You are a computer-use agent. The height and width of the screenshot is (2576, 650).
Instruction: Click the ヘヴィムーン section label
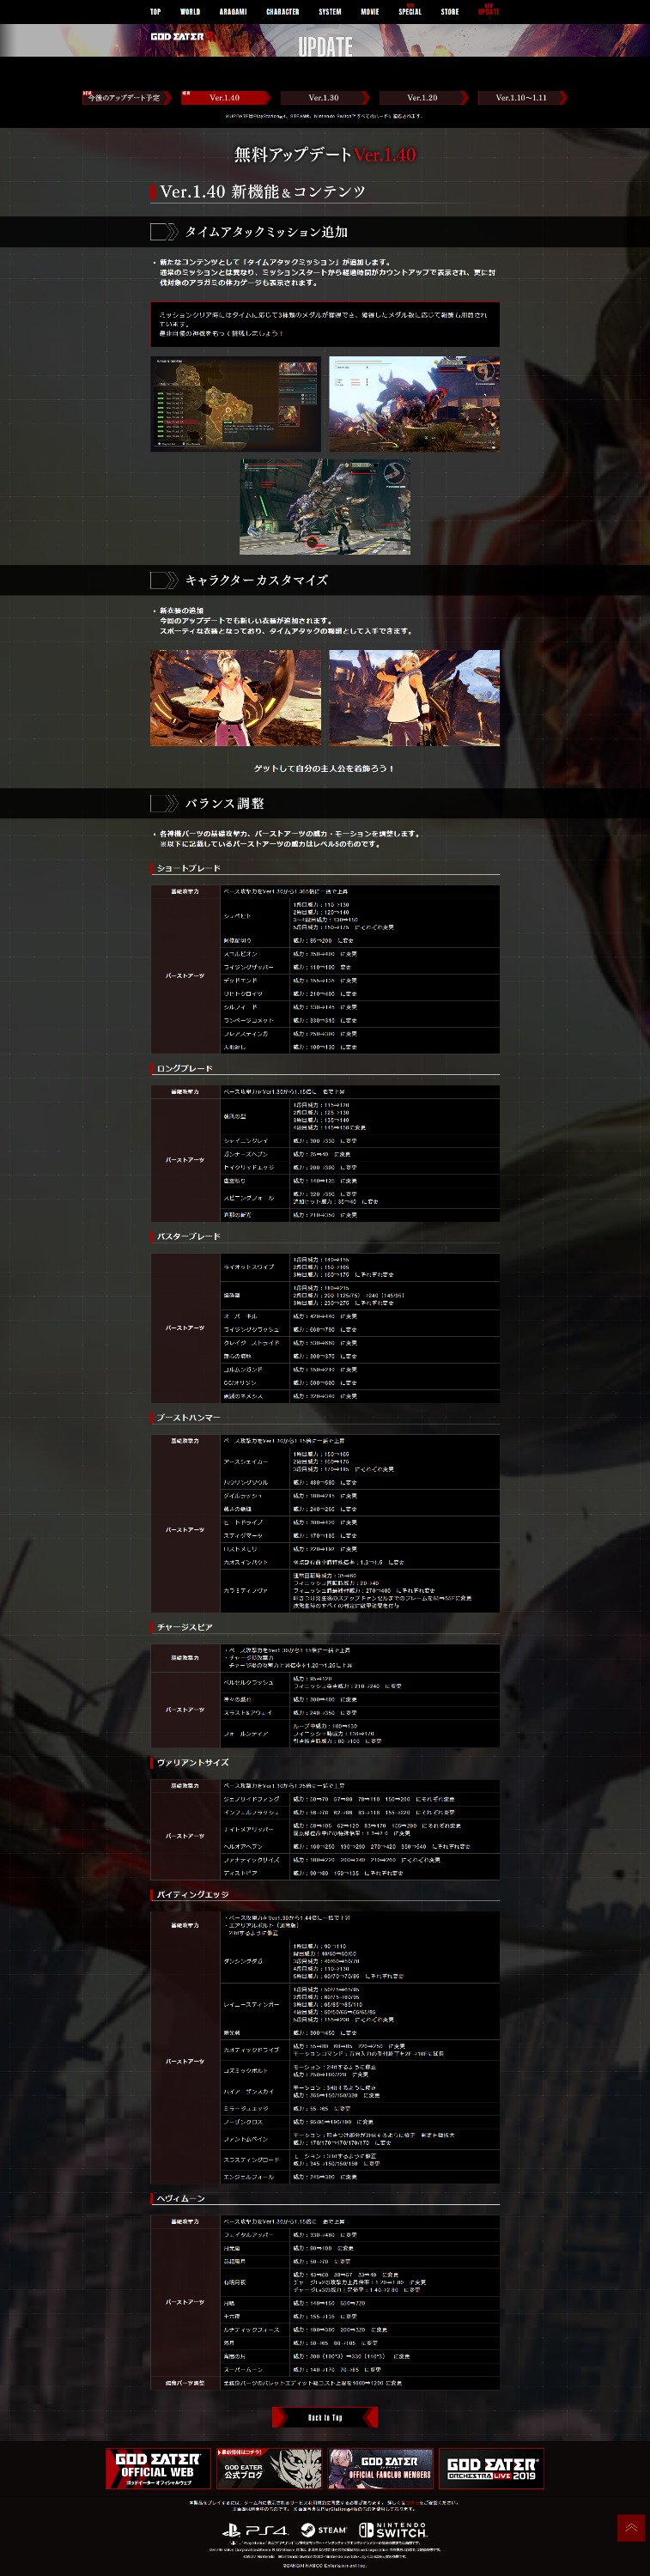coord(180,2198)
